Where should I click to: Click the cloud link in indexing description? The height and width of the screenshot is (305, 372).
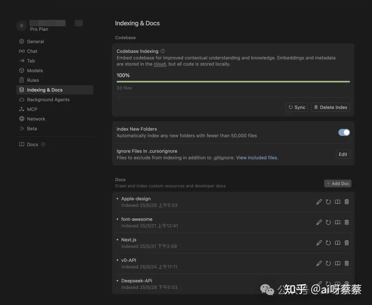click(159, 64)
